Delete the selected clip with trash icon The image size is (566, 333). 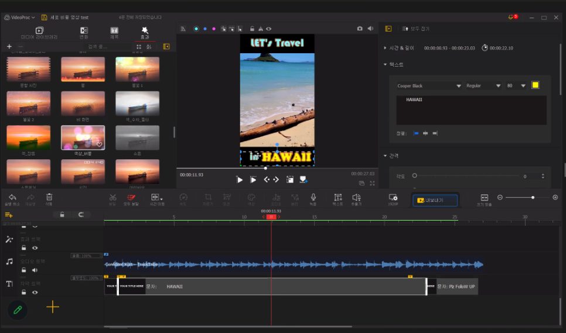49,199
